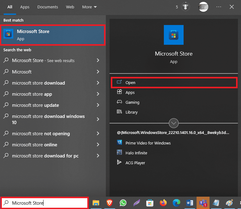The height and width of the screenshot is (209, 241).
Task: Click the large Microsoft Store preview icon
Action: coord(174,35)
